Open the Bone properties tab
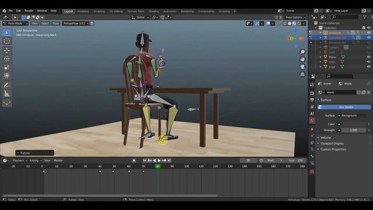 (312, 156)
